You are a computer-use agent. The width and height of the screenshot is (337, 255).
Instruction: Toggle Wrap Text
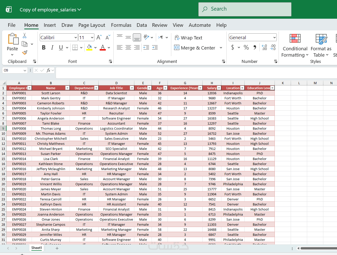coord(188,38)
